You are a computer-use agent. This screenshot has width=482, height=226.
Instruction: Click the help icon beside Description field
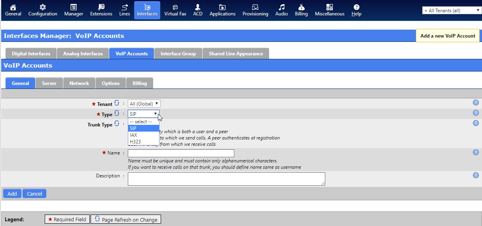(476, 175)
